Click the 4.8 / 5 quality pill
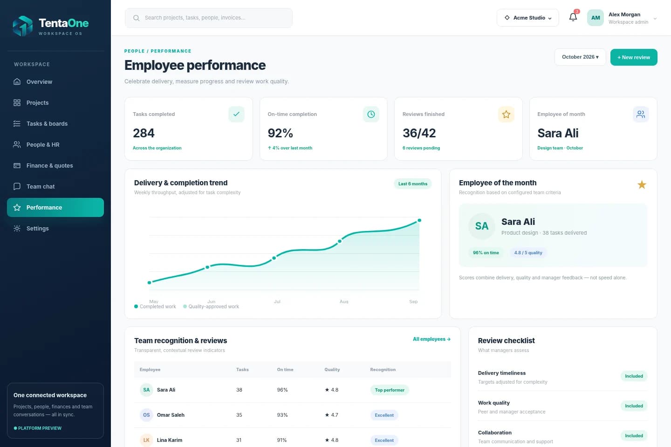 tap(528, 252)
